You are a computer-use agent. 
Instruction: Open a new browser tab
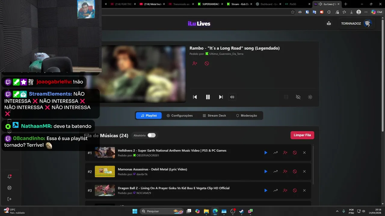coord(346,4)
